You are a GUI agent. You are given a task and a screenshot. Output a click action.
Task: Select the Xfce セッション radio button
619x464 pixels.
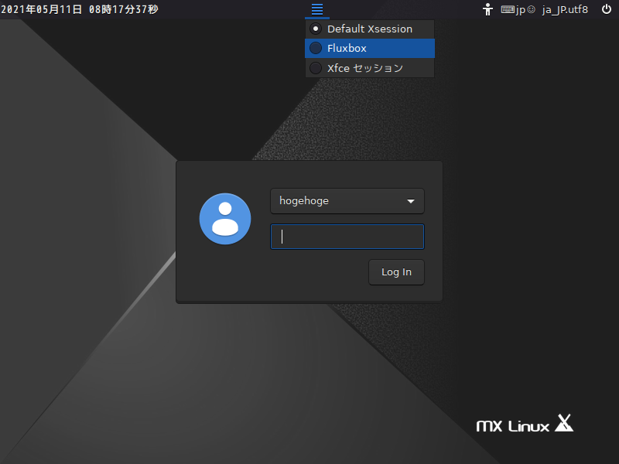[x=316, y=68]
